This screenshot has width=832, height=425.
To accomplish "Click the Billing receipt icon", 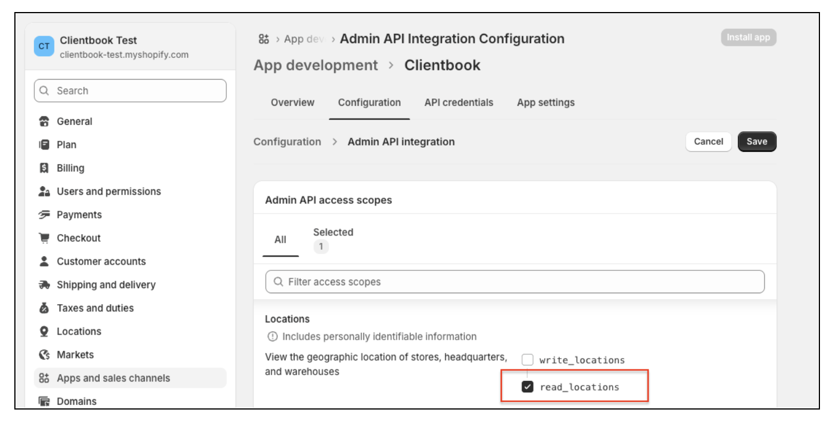I will click(44, 168).
